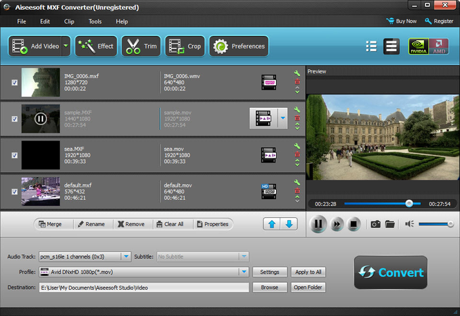Start conversion with the Convert button

[x=391, y=272]
